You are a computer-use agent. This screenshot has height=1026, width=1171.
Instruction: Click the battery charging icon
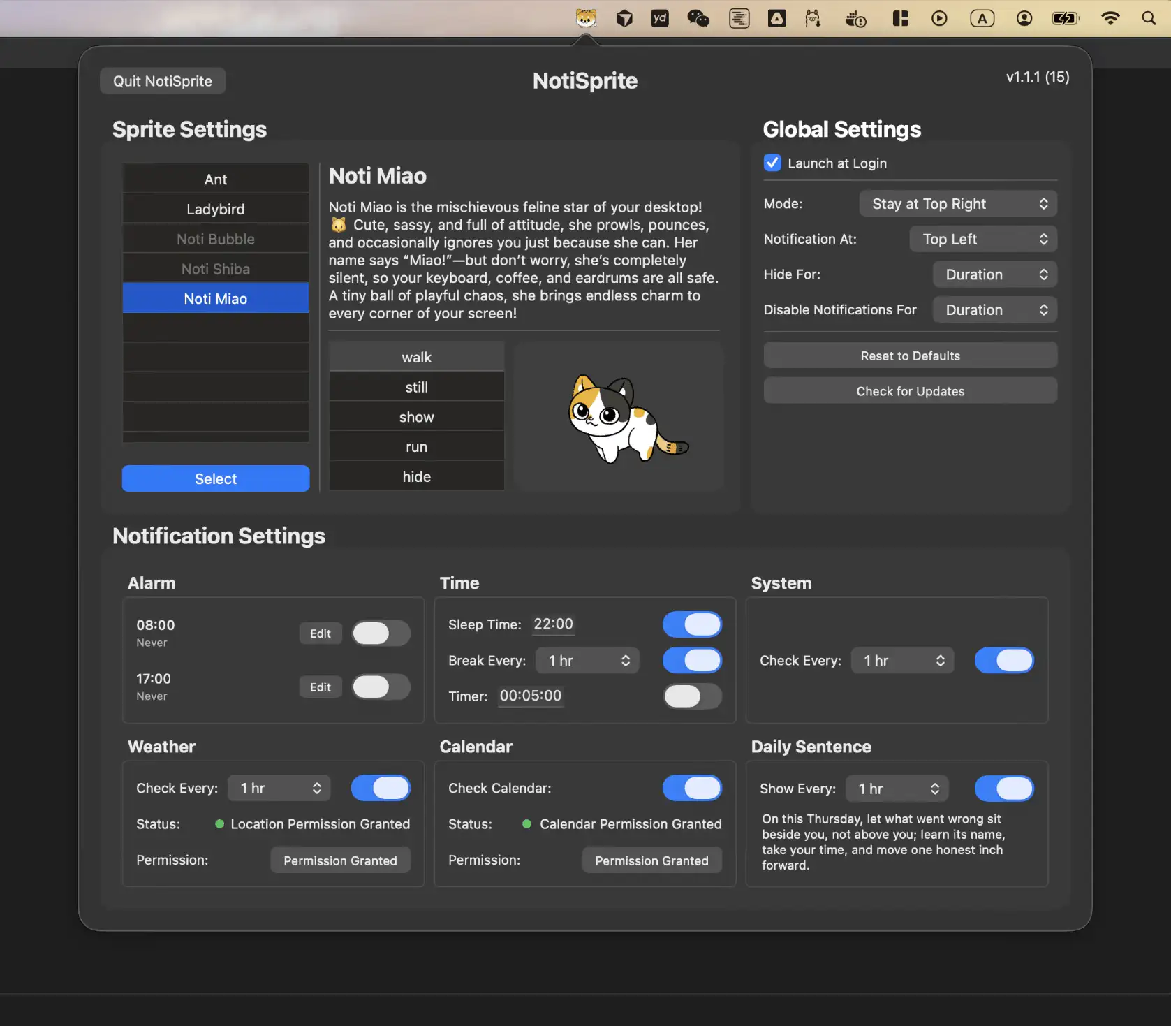click(x=1065, y=19)
